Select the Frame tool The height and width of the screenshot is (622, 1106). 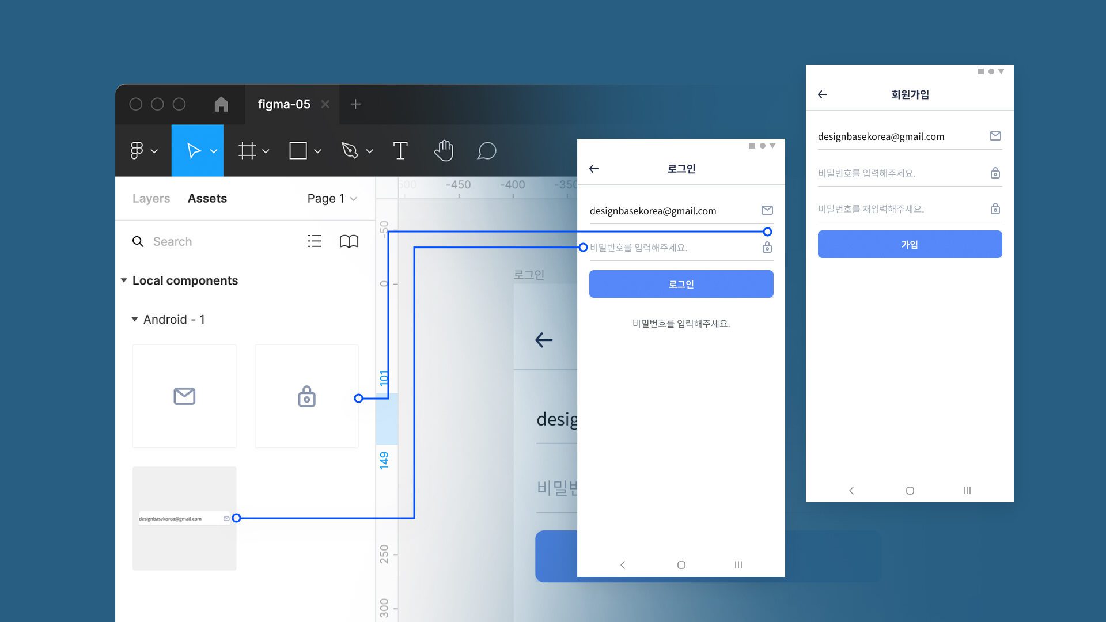pyautogui.click(x=247, y=151)
